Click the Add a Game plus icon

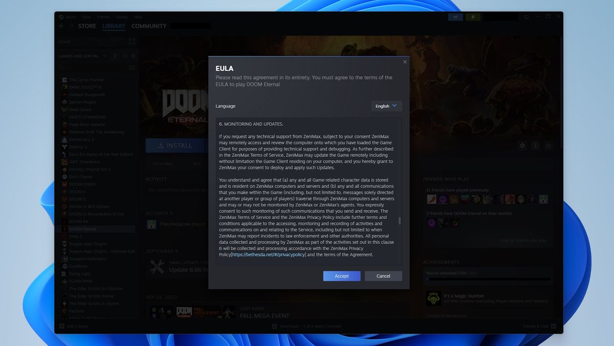[62, 326]
